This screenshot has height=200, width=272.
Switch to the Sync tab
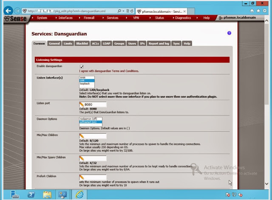pos(176,43)
